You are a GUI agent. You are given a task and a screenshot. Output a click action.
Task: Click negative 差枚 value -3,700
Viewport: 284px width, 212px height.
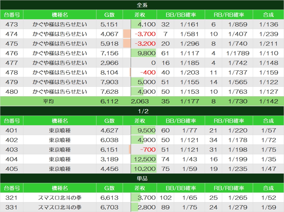[x=145, y=34]
